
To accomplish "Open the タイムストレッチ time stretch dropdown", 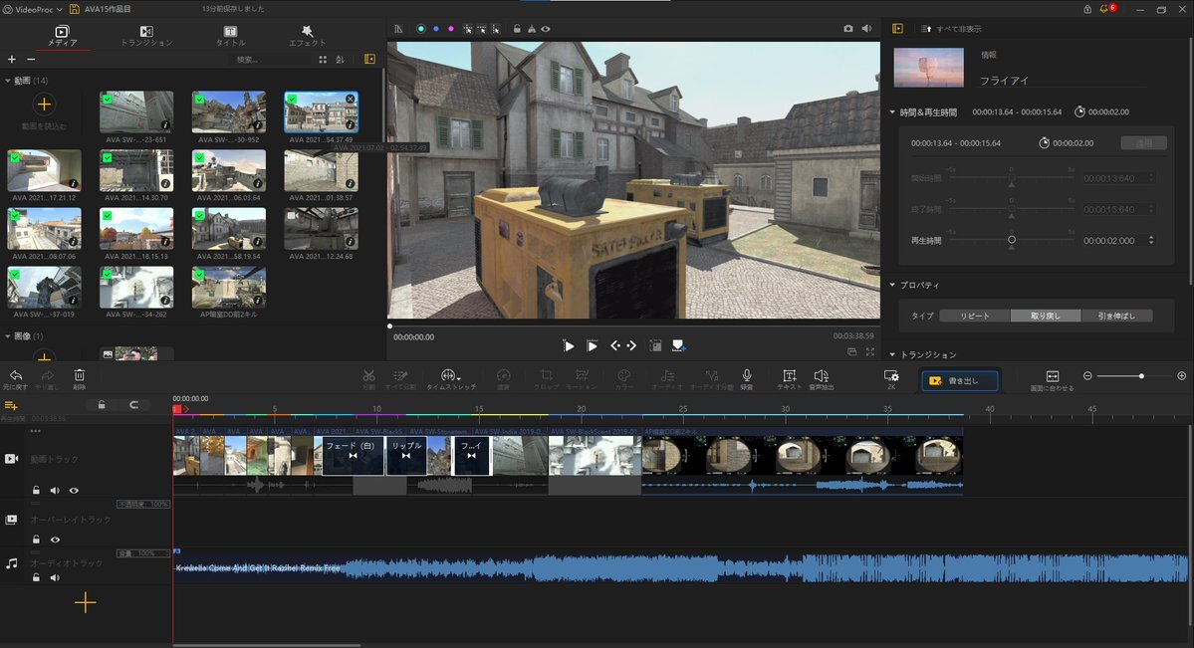I will (451, 378).
